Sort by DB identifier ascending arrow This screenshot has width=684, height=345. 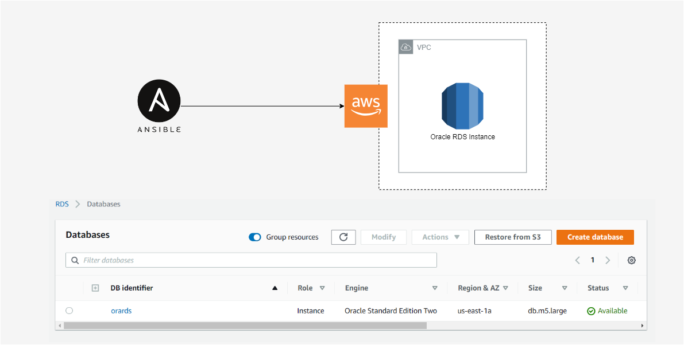(x=275, y=288)
